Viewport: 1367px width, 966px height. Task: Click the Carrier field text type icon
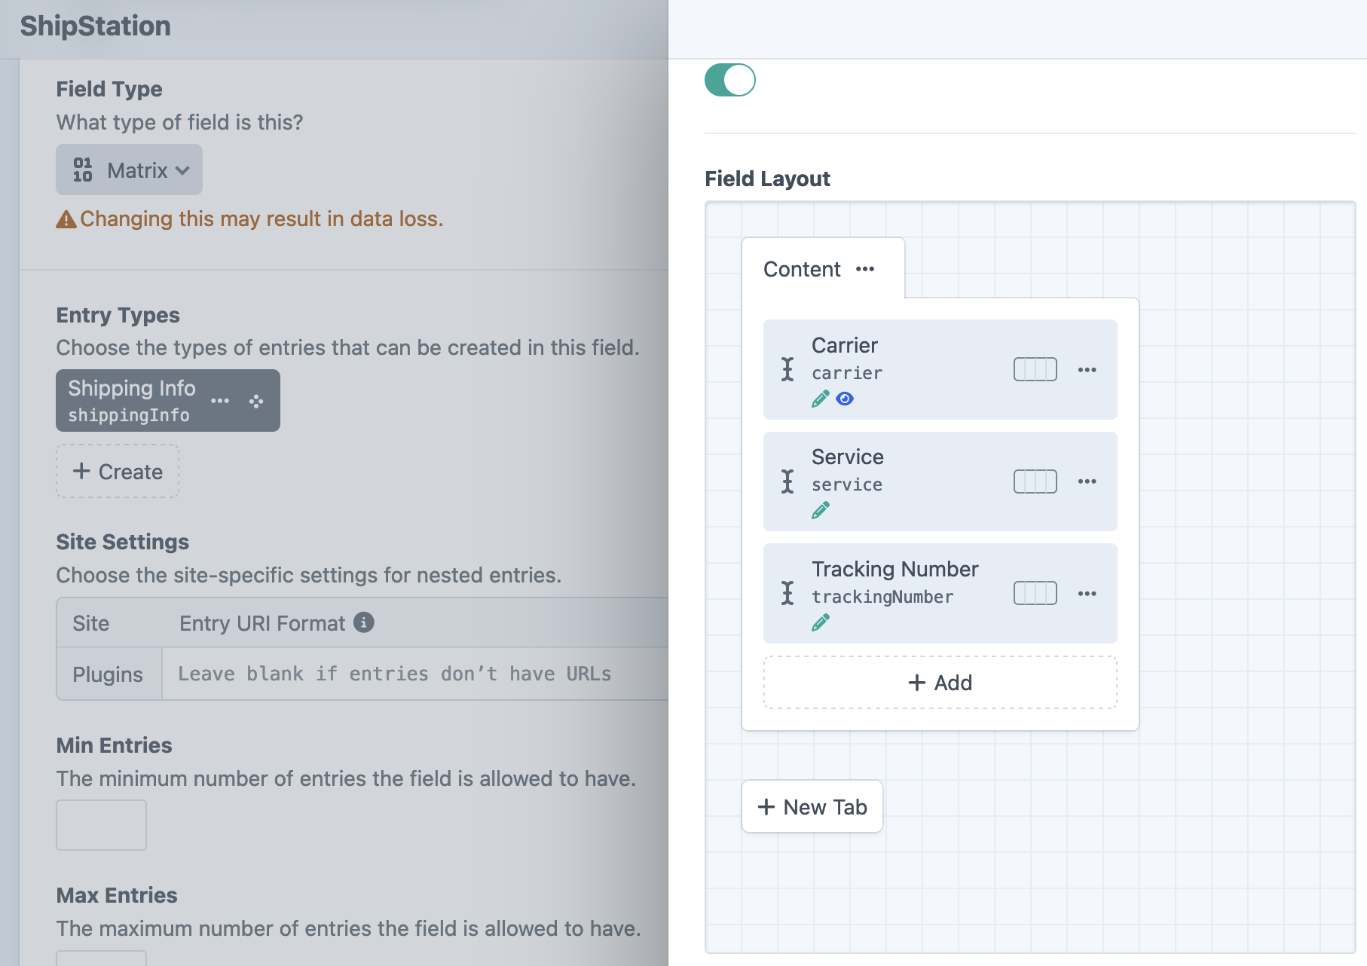787,369
